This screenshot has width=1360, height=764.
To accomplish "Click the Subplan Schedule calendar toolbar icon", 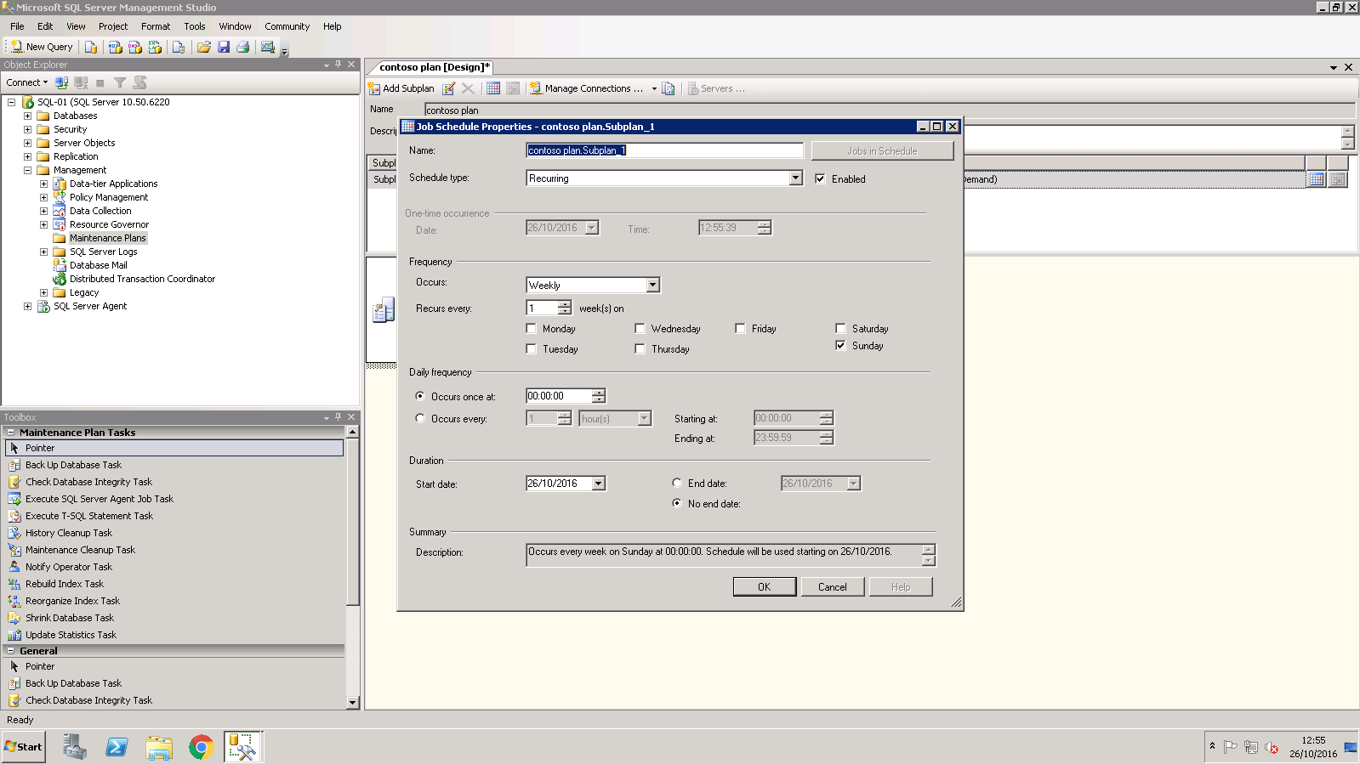I will pos(493,88).
